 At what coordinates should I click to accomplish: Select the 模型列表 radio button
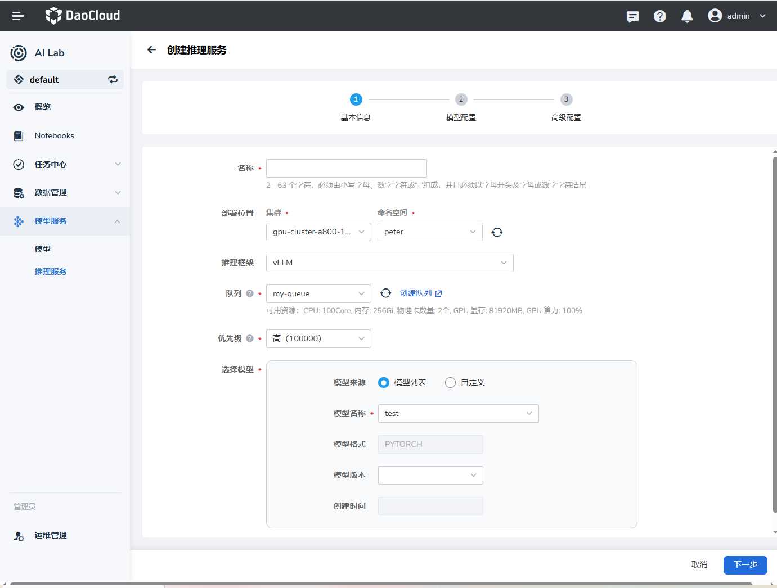tap(384, 382)
